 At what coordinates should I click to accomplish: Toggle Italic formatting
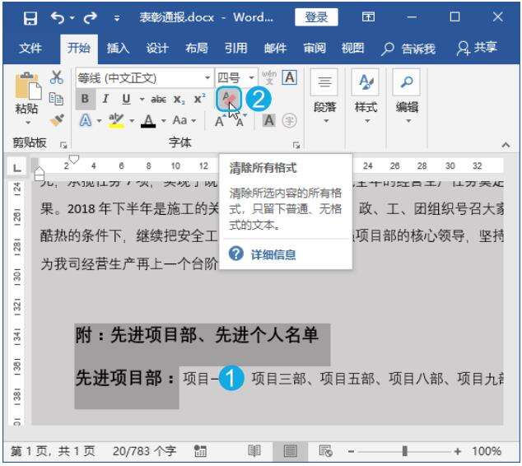pos(105,100)
